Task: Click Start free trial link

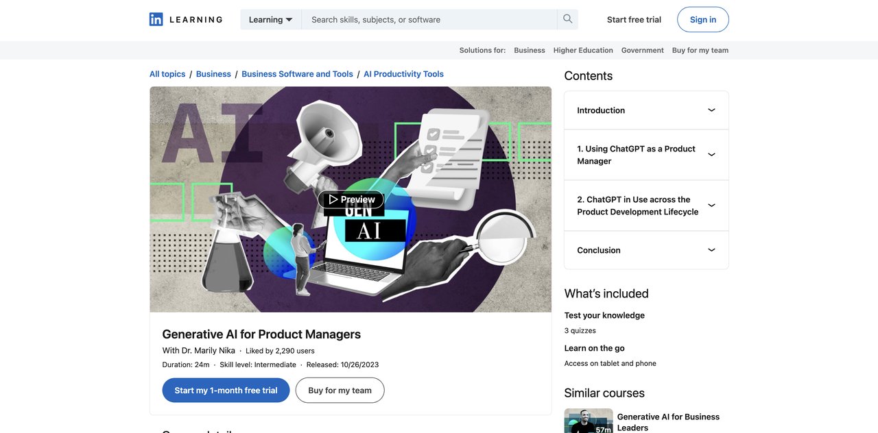Action: [634, 19]
